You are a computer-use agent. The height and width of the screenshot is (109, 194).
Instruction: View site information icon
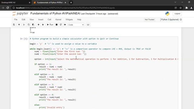click(14, 8)
